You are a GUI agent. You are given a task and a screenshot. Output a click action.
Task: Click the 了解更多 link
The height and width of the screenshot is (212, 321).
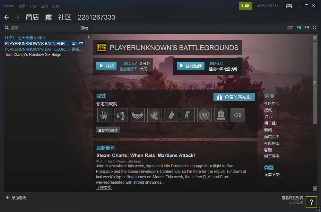pyautogui.click(x=104, y=187)
